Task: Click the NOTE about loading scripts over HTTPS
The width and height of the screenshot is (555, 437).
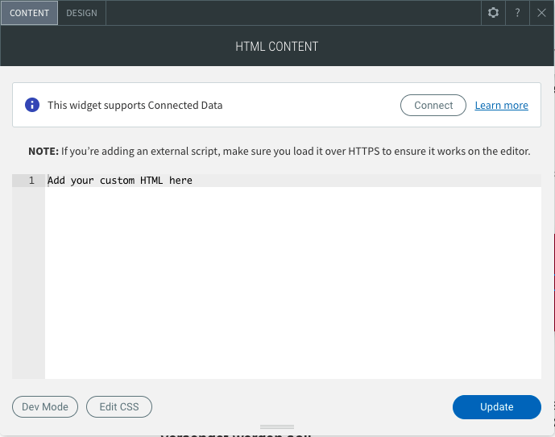Action: (x=279, y=151)
